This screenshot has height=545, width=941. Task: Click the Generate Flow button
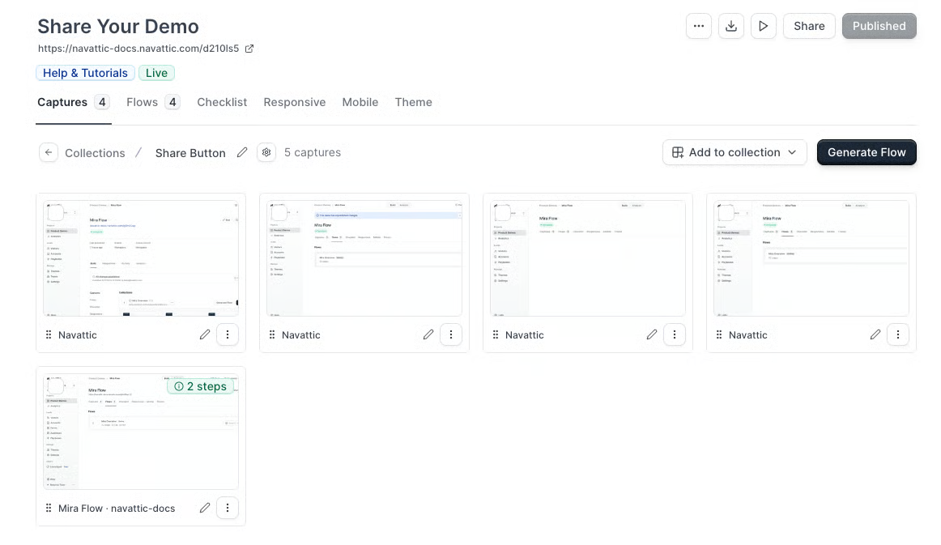click(x=866, y=152)
